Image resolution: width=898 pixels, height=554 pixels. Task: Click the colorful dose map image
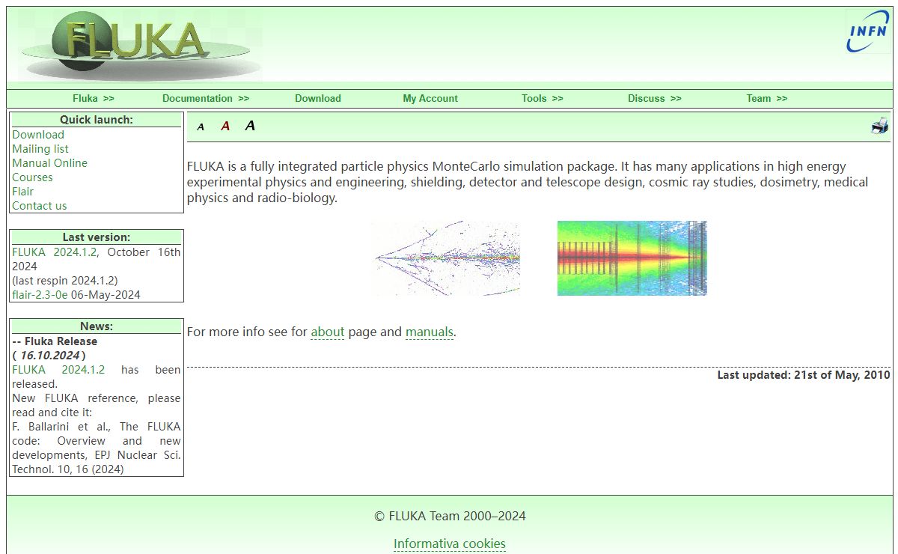coord(632,258)
